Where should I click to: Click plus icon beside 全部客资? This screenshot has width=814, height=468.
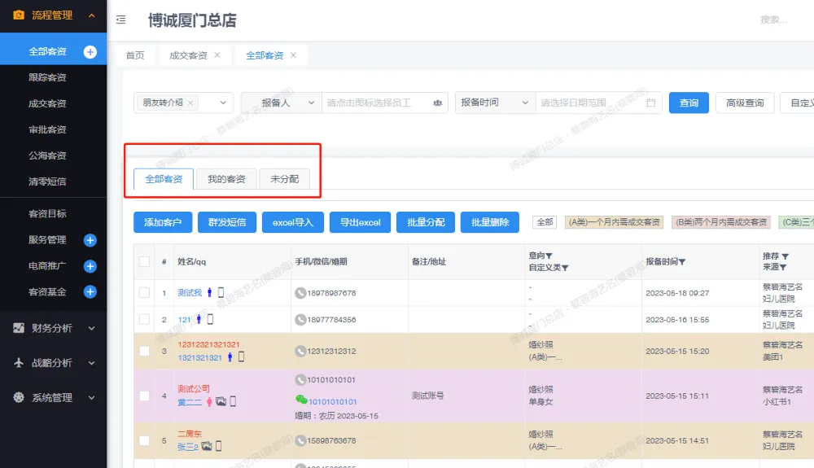[90, 52]
